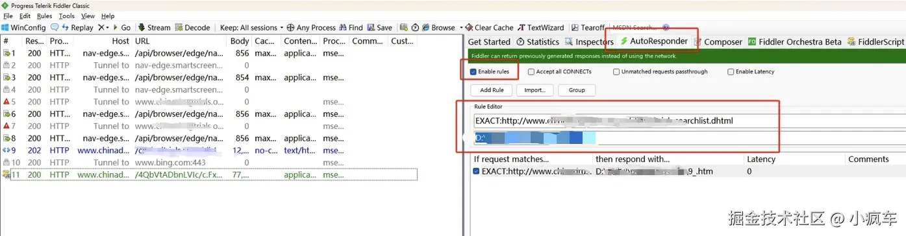Open WinConfig from the toolbar
Image resolution: width=906 pixels, height=236 pixels.
[x=23, y=28]
